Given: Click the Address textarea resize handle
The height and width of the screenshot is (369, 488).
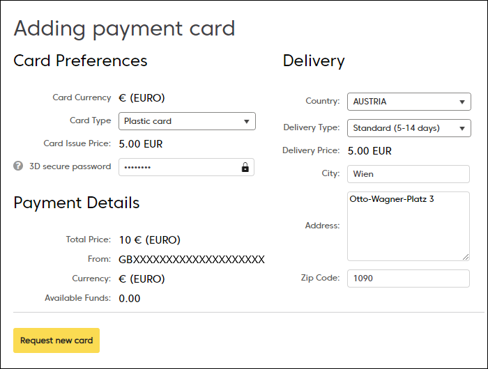Looking at the screenshot, I should [466, 257].
